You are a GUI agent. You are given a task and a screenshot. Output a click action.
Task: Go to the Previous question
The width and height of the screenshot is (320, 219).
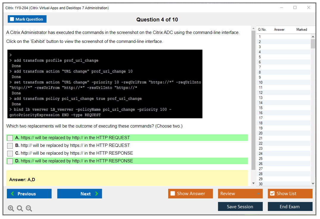[29, 194]
